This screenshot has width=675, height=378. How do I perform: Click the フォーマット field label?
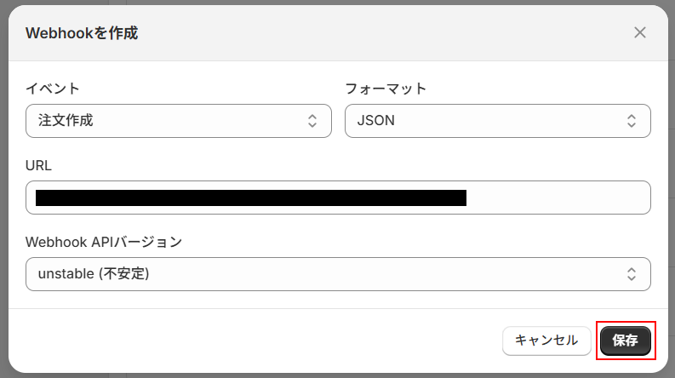[x=386, y=89]
